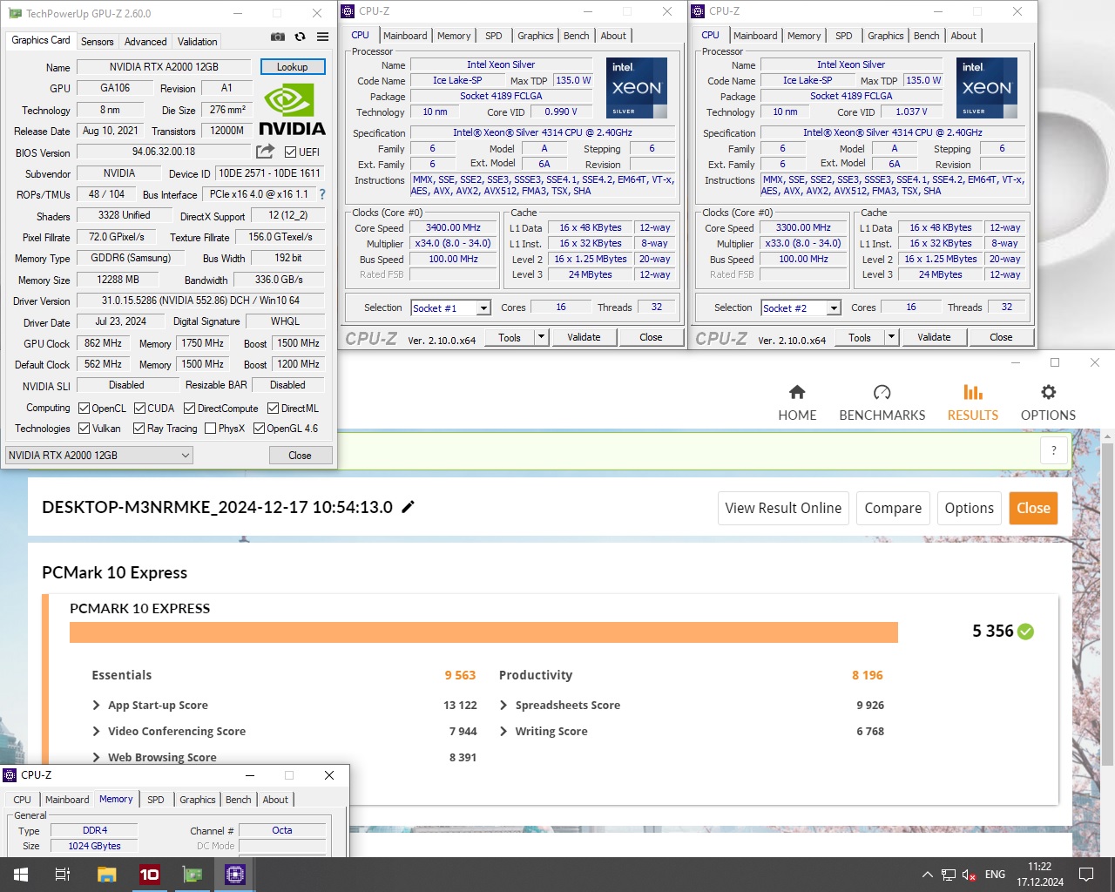Viewport: 1115px width, 892px height.
Task: Click the ENG language indicator
Action: [995, 875]
